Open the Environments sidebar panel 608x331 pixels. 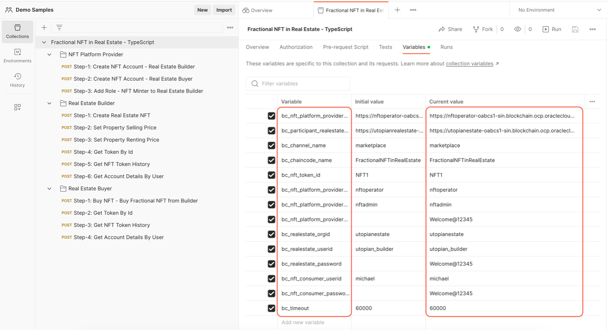pyautogui.click(x=17, y=56)
